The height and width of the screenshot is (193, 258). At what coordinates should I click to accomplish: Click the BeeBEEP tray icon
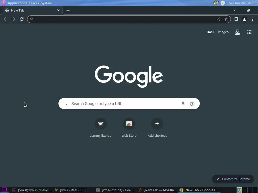coord(216,3)
